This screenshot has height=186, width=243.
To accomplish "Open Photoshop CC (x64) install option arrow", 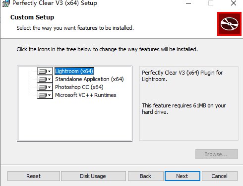I will pos(49,87).
